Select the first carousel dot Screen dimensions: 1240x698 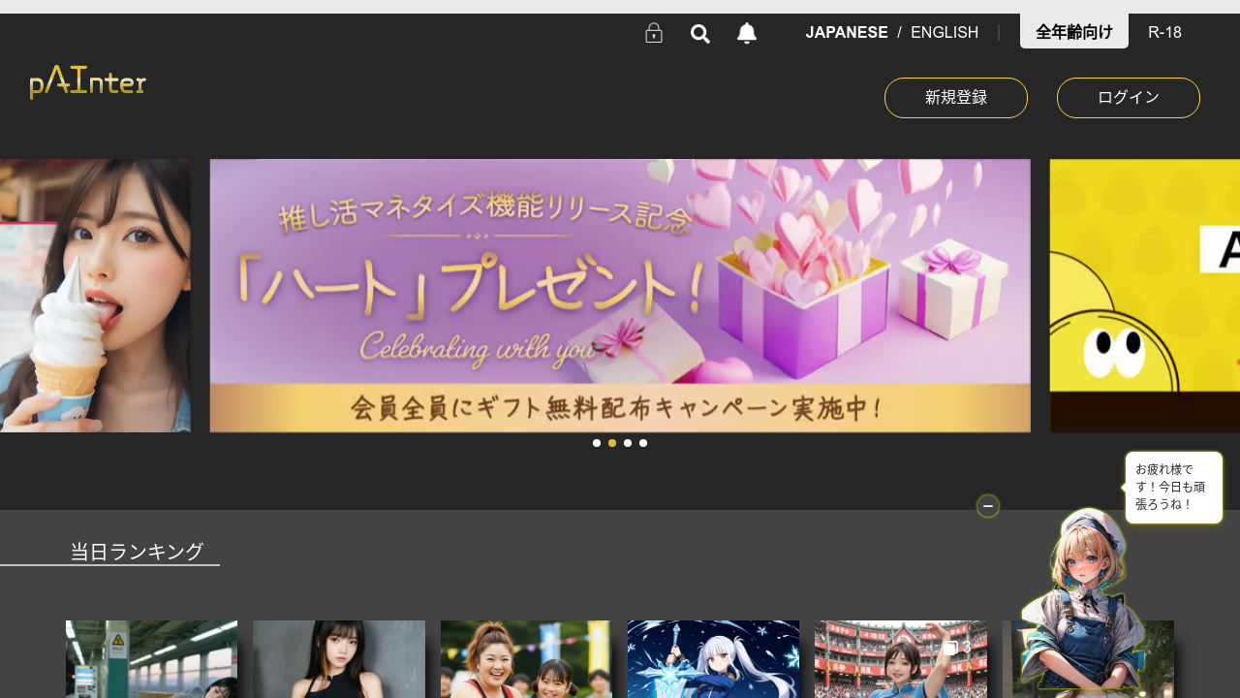point(597,443)
